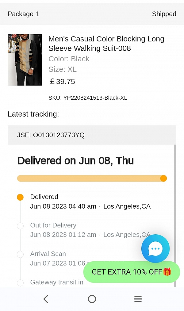Viewport: 184px width, 311px height.
Task: Tap tracking number JSELO0130123773YQ
Action: [51, 135]
